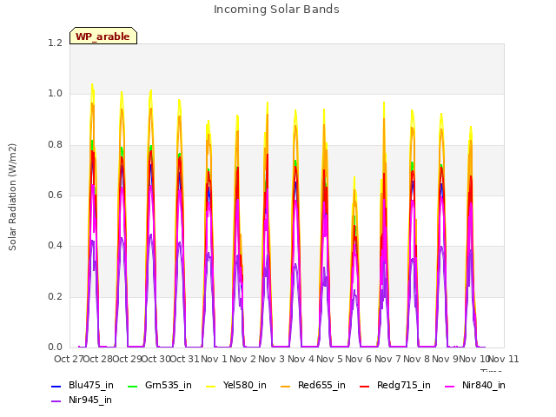Click the 1.2 y-axis tick label
Image resolution: width=556 pixels, height=417 pixels.
pos(55,43)
